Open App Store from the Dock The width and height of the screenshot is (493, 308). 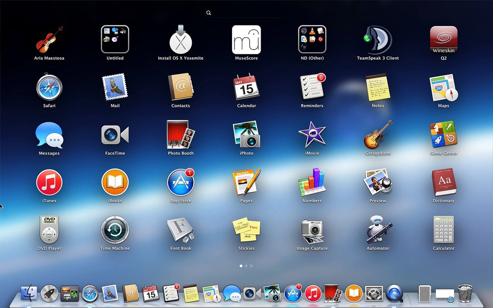coord(293,293)
